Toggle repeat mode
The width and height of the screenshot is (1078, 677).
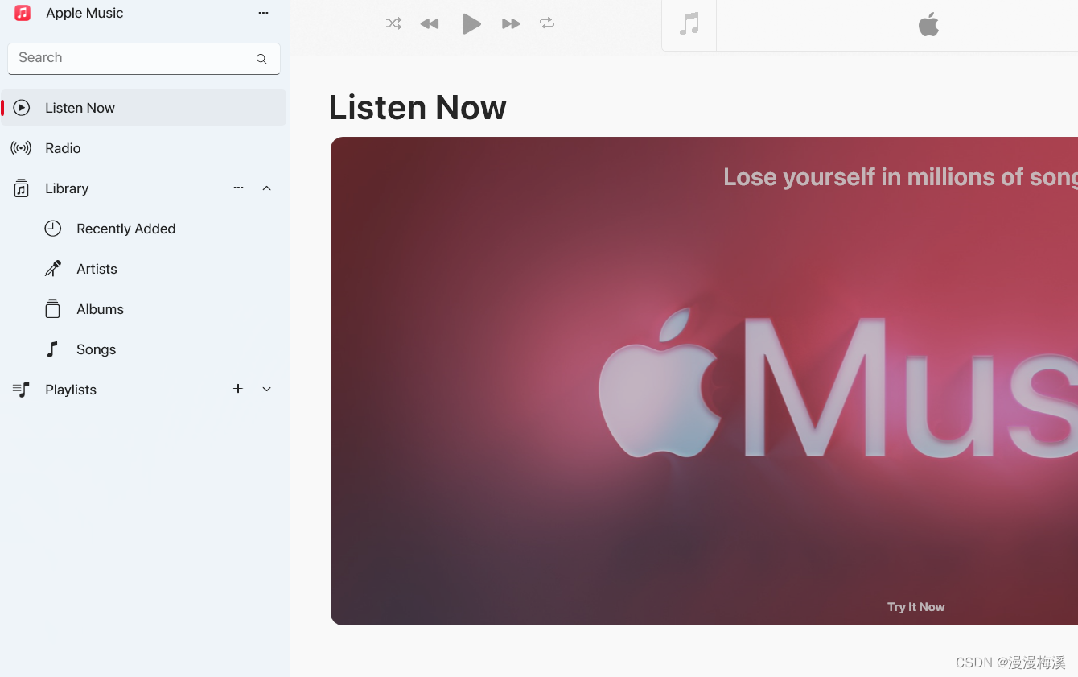(x=547, y=23)
